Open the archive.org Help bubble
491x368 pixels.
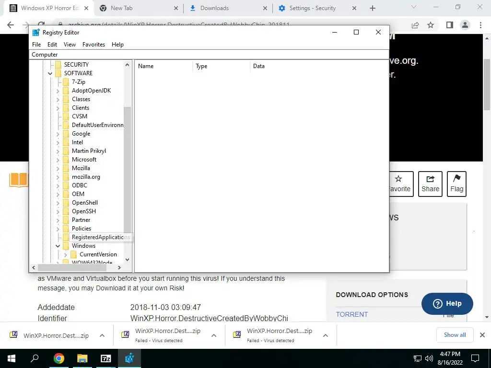(x=447, y=303)
